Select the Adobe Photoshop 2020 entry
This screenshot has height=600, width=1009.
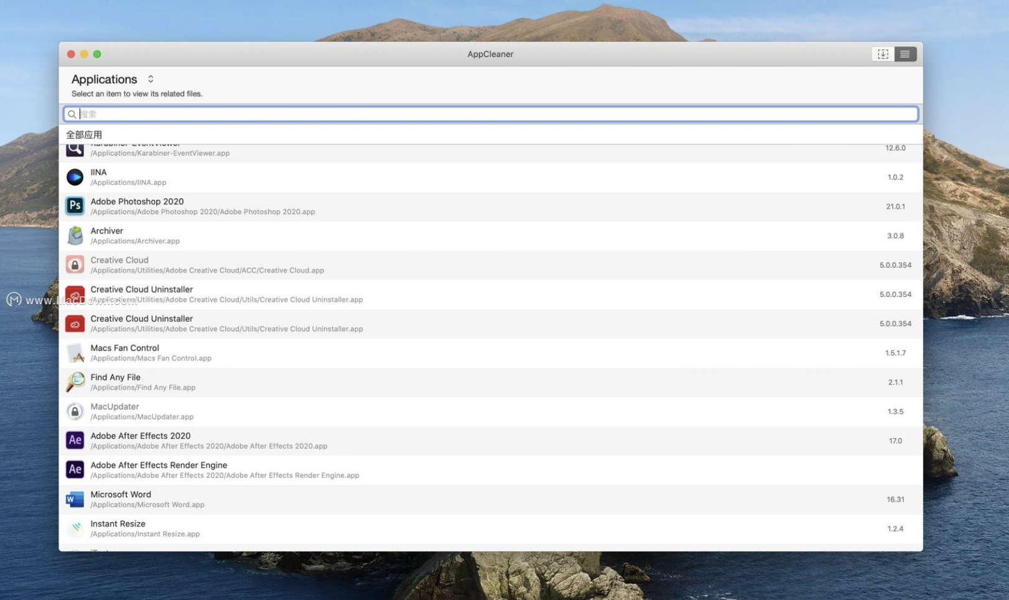click(x=491, y=207)
